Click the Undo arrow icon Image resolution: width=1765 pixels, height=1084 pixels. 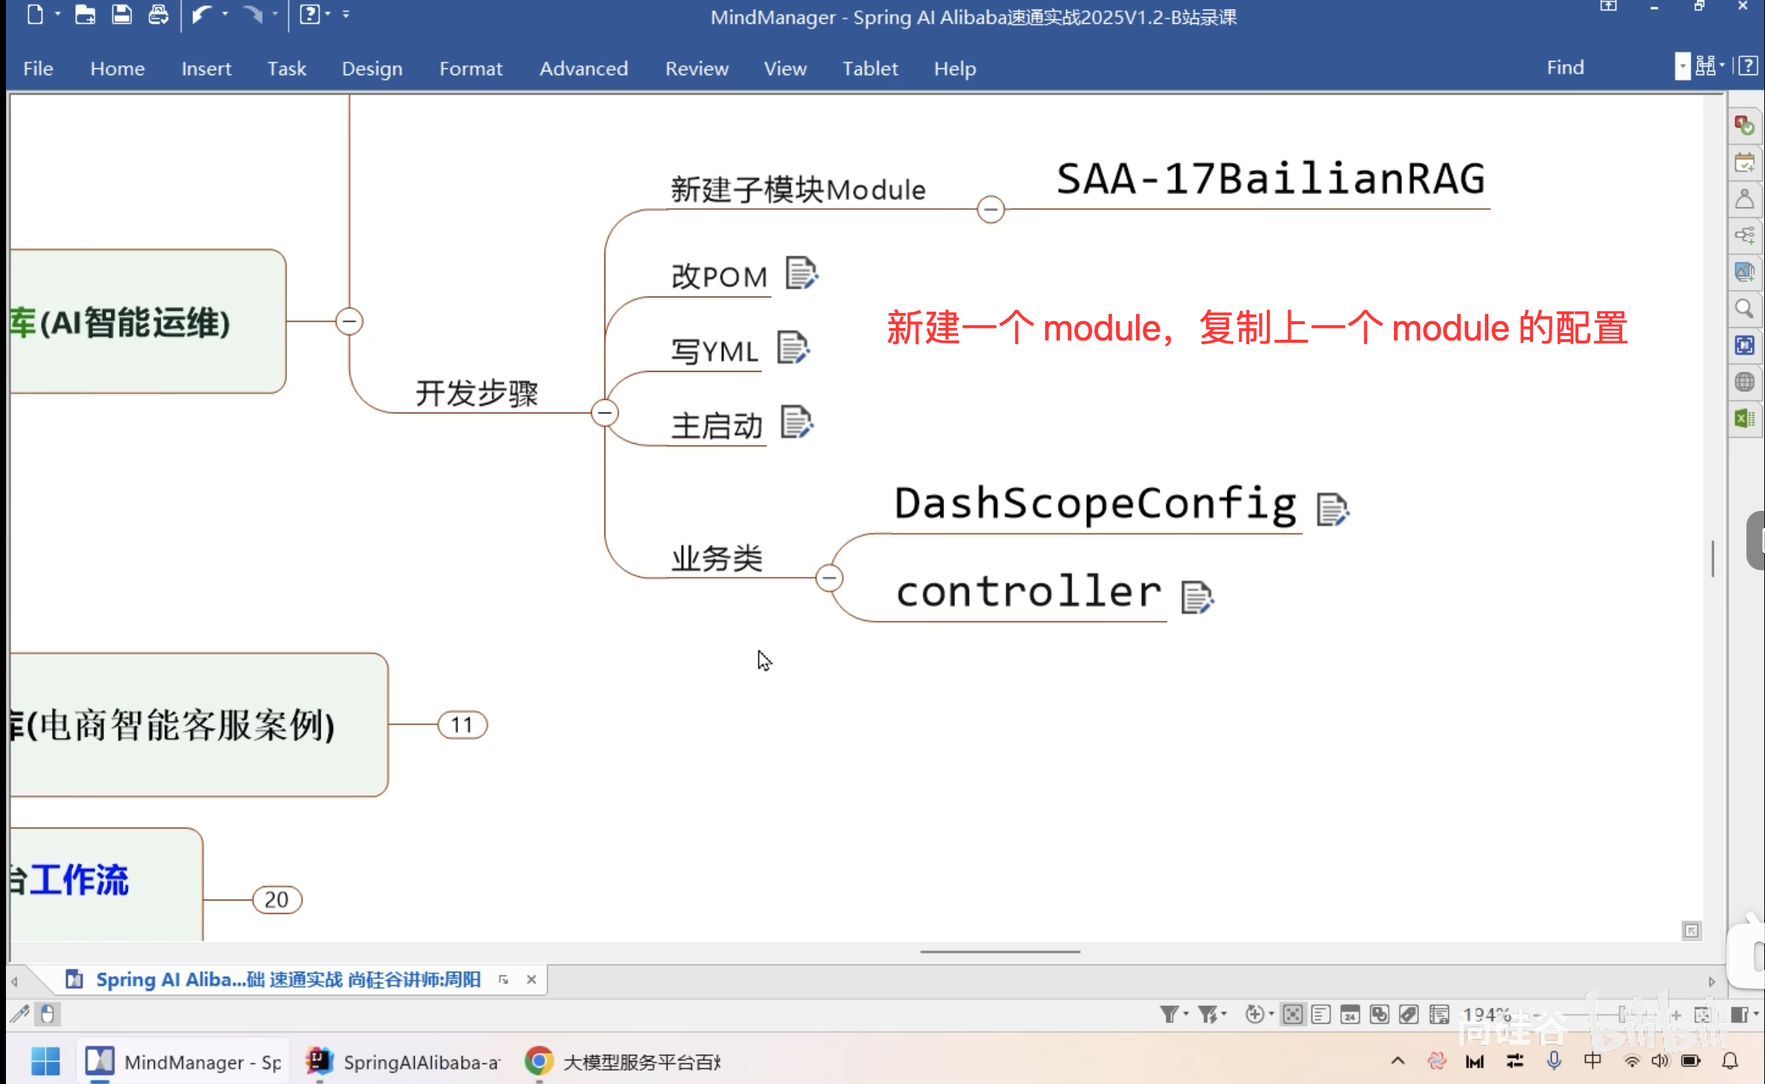pyautogui.click(x=201, y=15)
